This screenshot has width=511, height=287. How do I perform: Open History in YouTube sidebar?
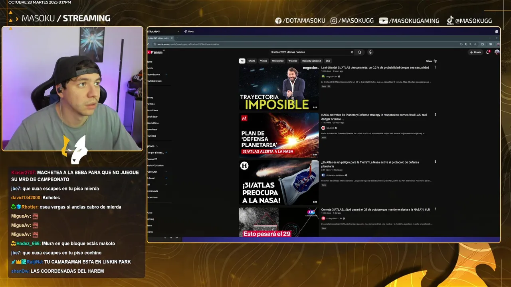click(x=151, y=98)
